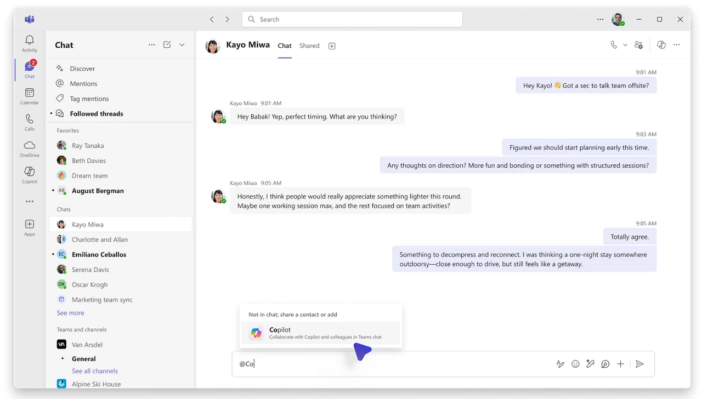Select the emoji icon in the compose bar

tap(575, 363)
